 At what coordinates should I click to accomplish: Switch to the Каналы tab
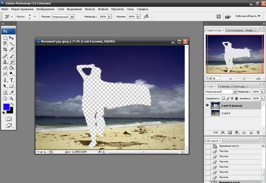pyautogui.click(x=225, y=86)
